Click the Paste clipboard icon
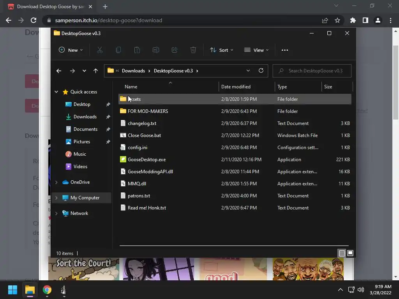Viewport: 399px width, 299px height. 137,50
